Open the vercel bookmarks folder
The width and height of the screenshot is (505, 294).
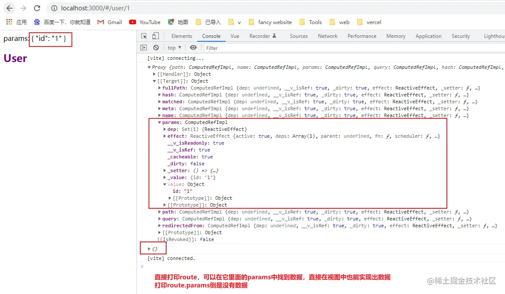click(x=369, y=22)
